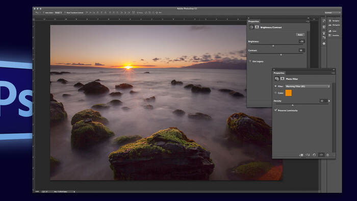Screen dimensions: 357x201
Task: Toggle Photo Filter layer visibility eye
Action: click(x=321, y=155)
